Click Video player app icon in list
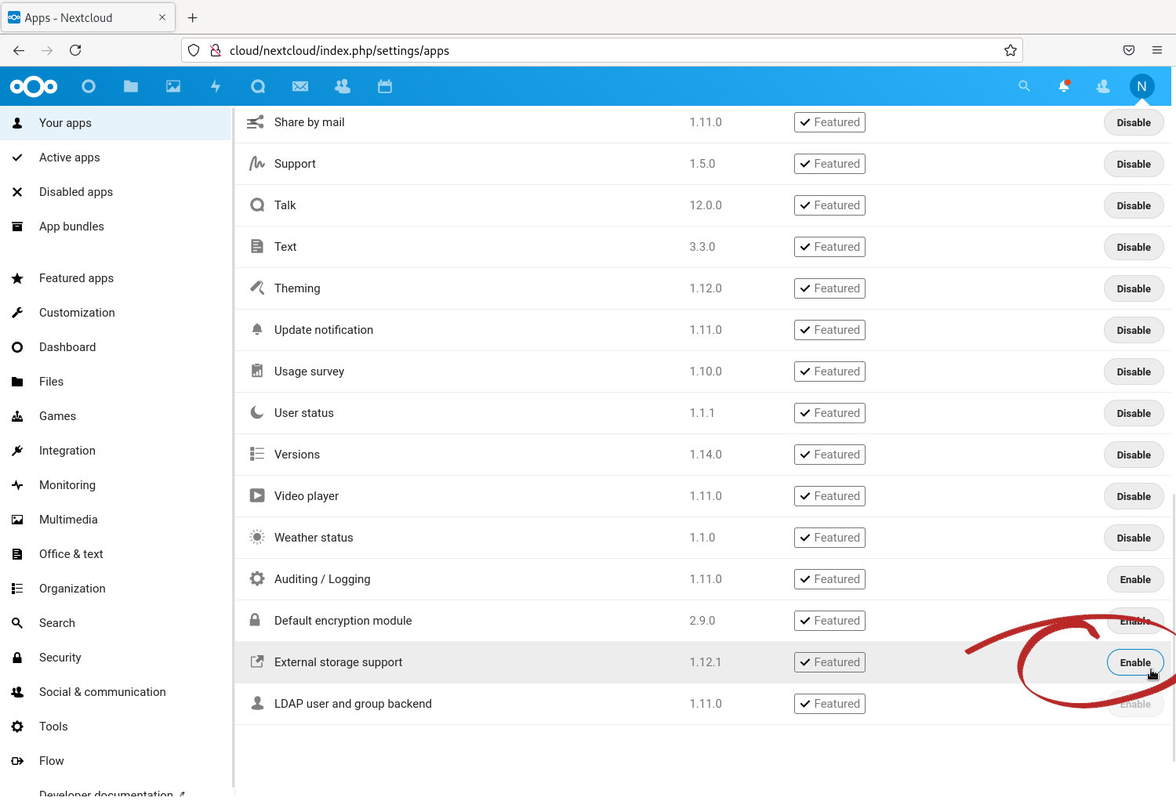Viewport: 1176px width, 801px height. (x=257, y=496)
